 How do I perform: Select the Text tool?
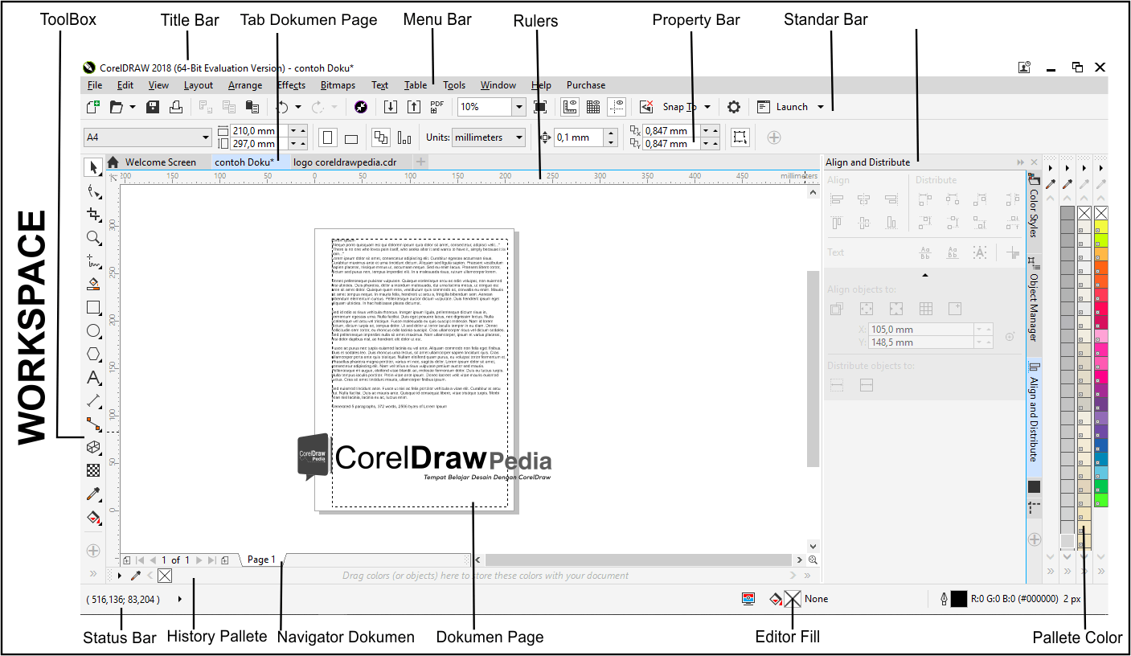point(93,378)
